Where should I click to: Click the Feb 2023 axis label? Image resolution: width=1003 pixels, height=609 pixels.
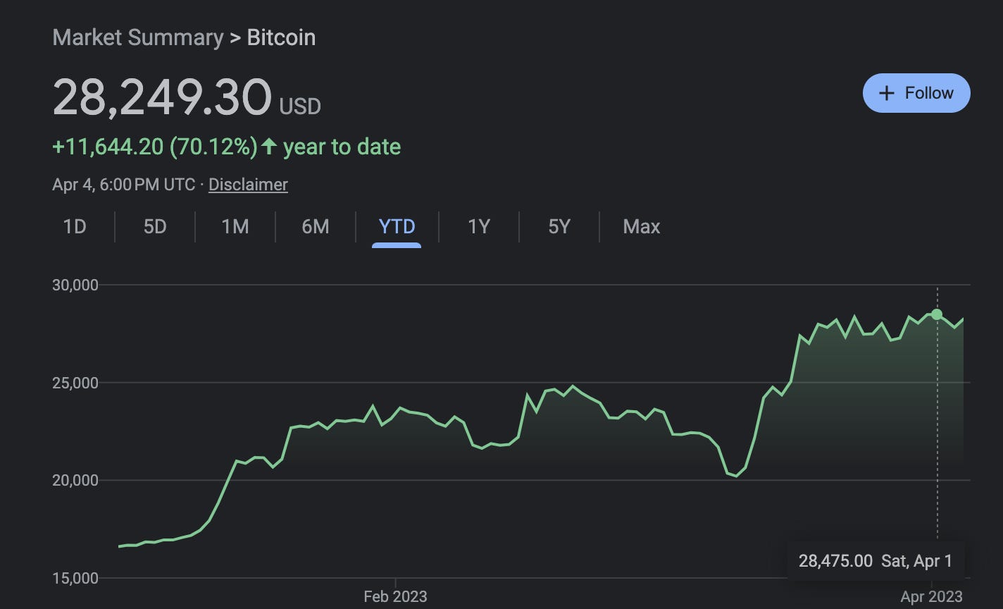tap(394, 596)
